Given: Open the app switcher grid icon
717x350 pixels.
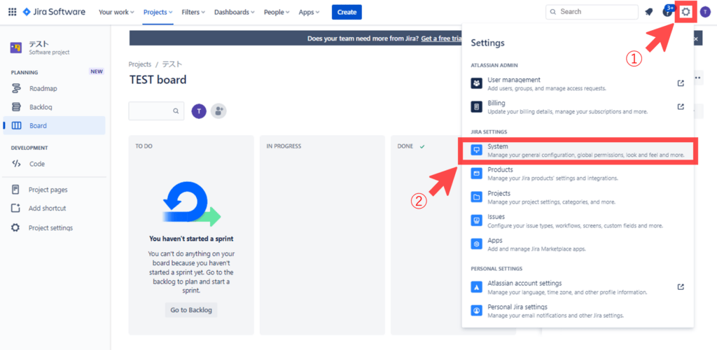Looking at the screenshot, I should click(x=12, y=12).
